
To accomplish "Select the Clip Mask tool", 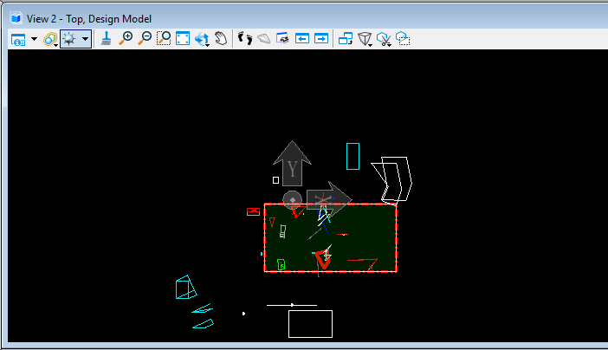I will coord(403,39).
